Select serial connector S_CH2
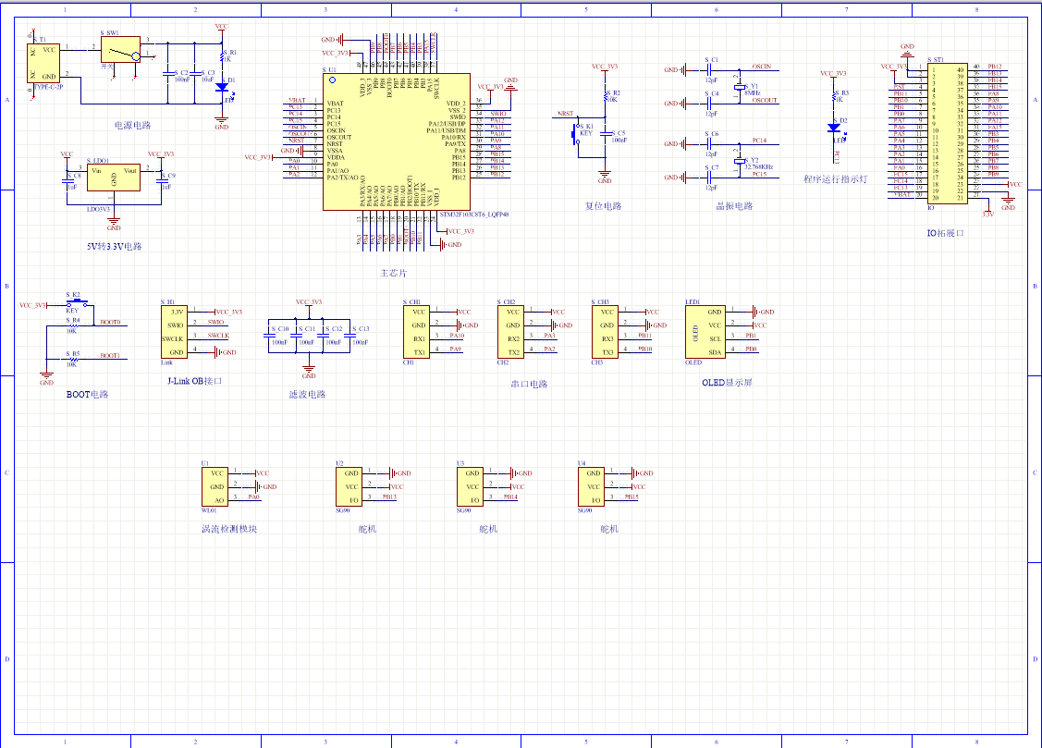Viewport: 1042px width, 748px height. [510, 332]
